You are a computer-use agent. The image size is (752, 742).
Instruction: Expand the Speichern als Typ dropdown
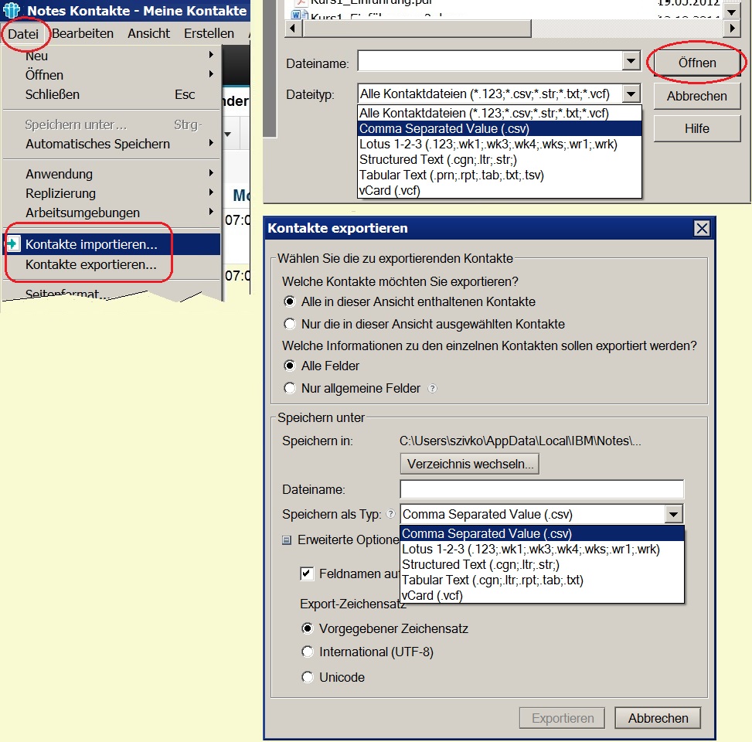674,515
